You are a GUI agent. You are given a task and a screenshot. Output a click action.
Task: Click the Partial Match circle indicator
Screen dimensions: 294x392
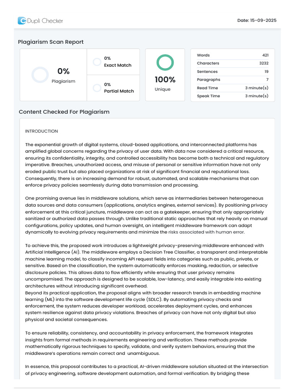pos(97,88)
